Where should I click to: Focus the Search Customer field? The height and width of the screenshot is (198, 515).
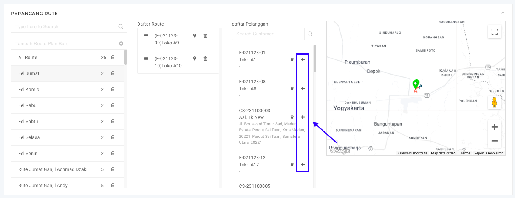(268, 34)
